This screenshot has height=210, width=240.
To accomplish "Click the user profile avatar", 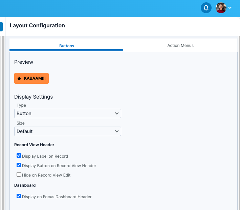I will [221, 8].
